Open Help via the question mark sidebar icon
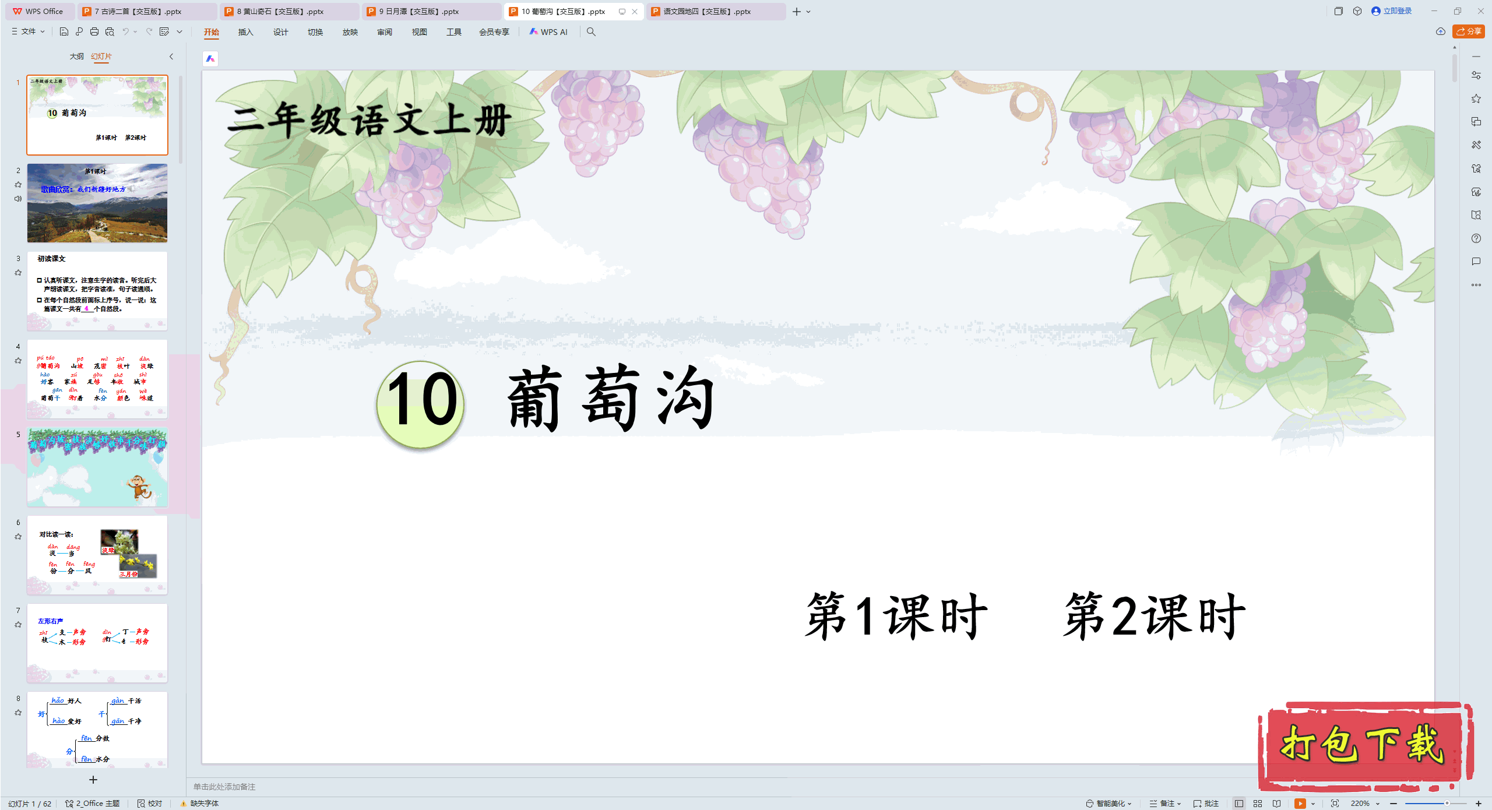The height and width of the screenshot is (810, 1492). [x=1476, y=238]
